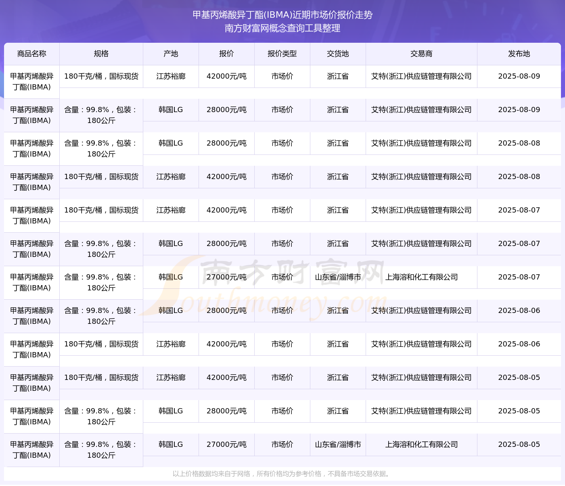Click 甲基丙烯酸异丁酯(IBMA) name in the 27000元/吨 2025-08-05 row
Screen dimensions: 565x486
pyautogui.click(x=32, y=450)
